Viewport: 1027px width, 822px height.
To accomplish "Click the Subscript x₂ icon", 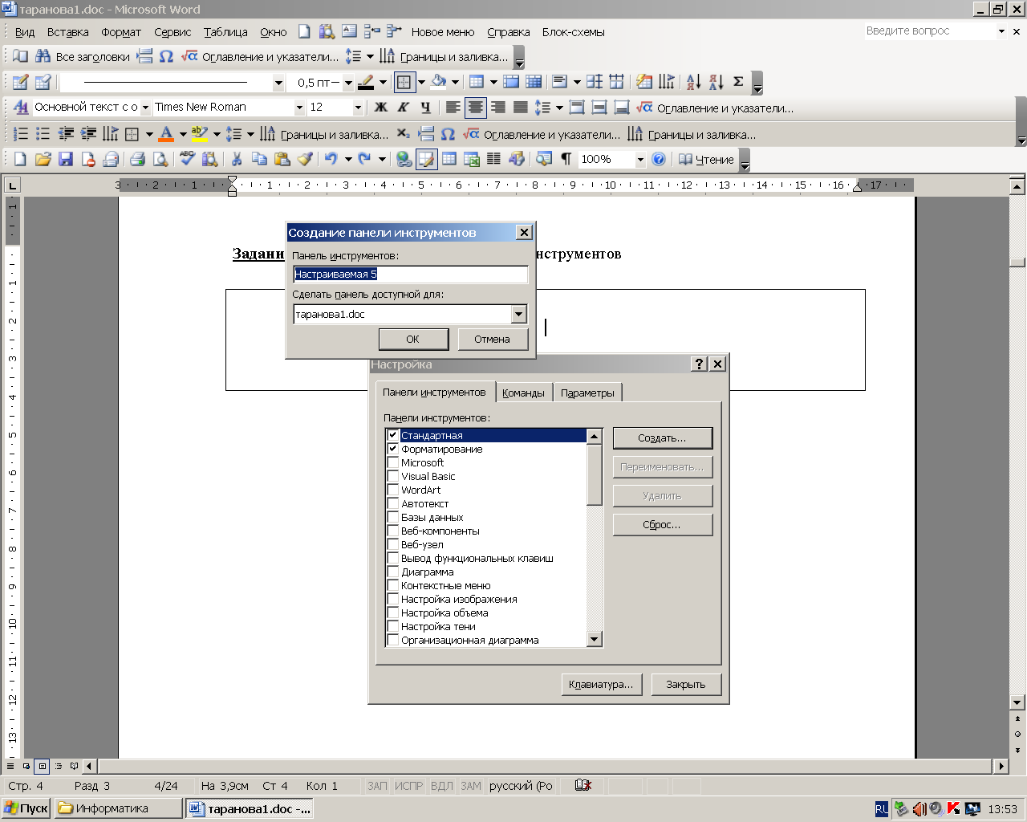I will click(403, 134).
